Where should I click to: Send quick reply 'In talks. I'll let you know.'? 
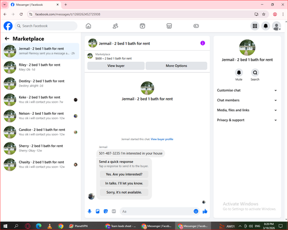pos(124,183)
